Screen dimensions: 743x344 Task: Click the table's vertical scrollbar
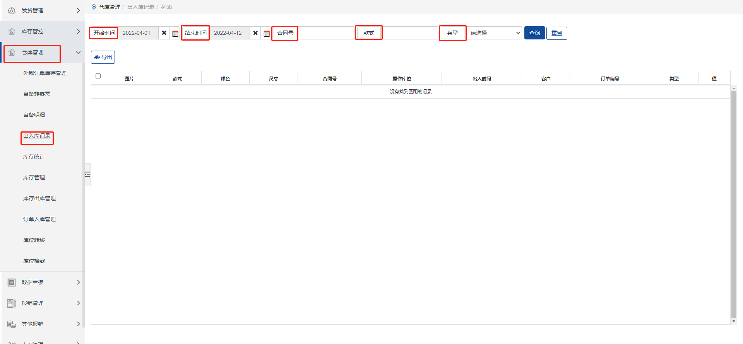[x=733, y=204]
